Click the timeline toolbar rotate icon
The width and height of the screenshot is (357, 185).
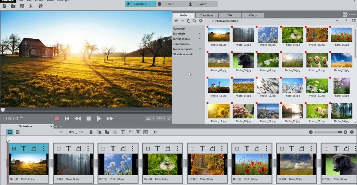click(x=130, y=132)
